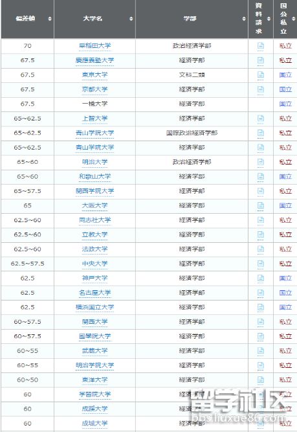The height and width of the screenshot is (432, 297).
Task: Open the document request icon for 早稲田大学
Action: click(260, 45)
